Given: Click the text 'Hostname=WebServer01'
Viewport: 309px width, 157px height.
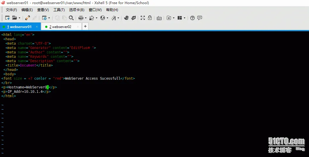Looking at the screenshot, I should click(x=28, y=87).
